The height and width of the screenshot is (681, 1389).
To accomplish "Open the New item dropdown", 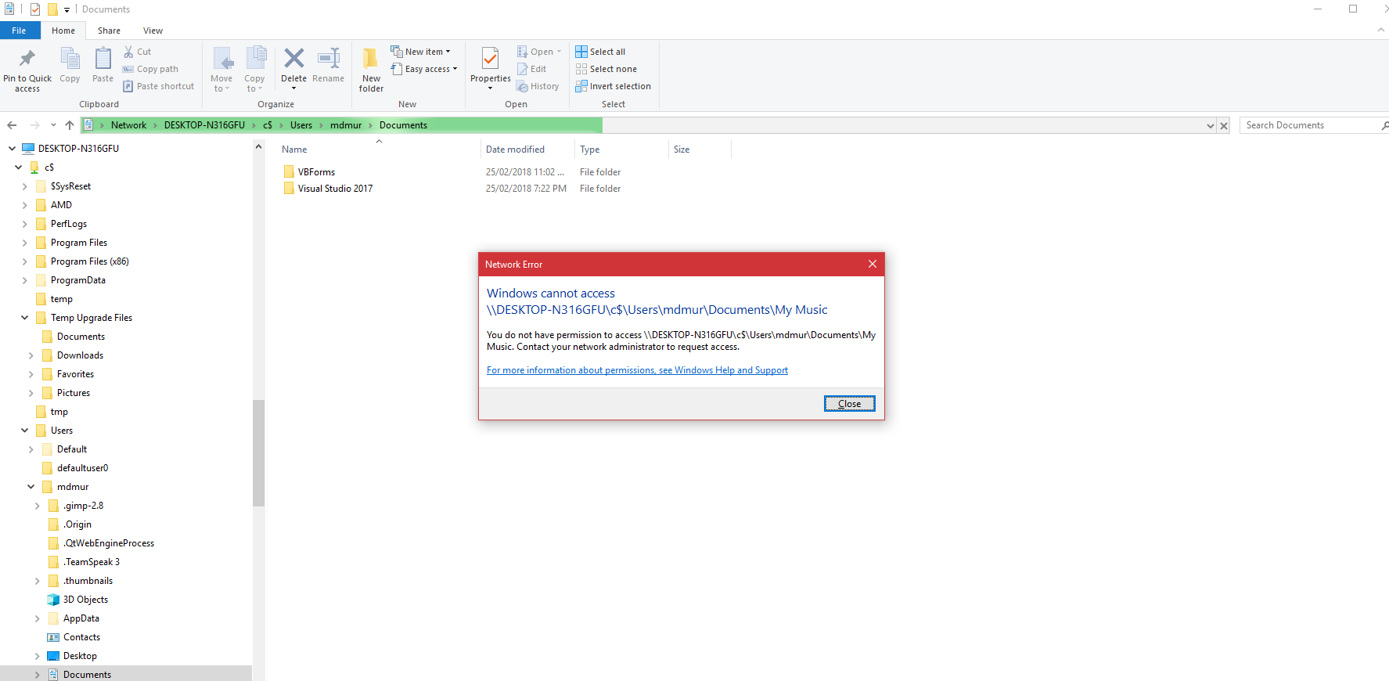I will click(x=421, y=52).
